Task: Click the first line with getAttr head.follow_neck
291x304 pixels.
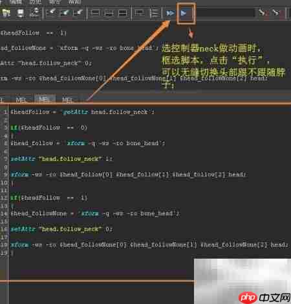Action: [82, 111]
